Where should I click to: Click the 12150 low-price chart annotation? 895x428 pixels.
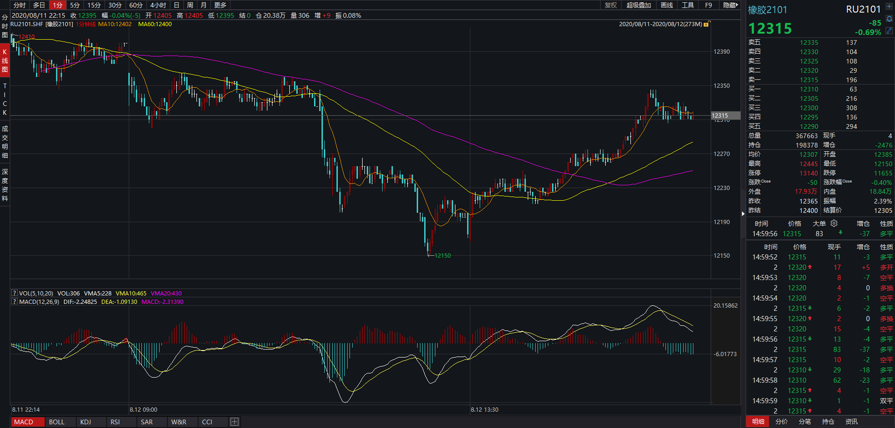[x=442, y=255]
